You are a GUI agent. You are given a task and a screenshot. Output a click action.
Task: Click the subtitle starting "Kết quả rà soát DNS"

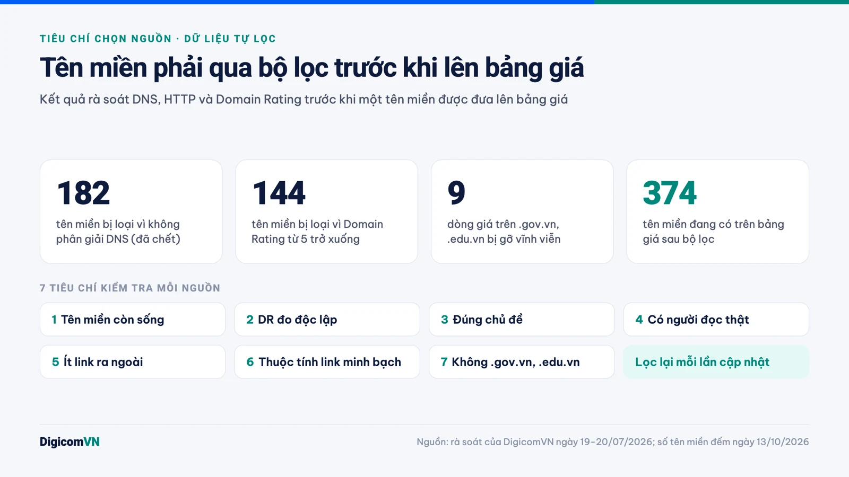coord(304,100)
